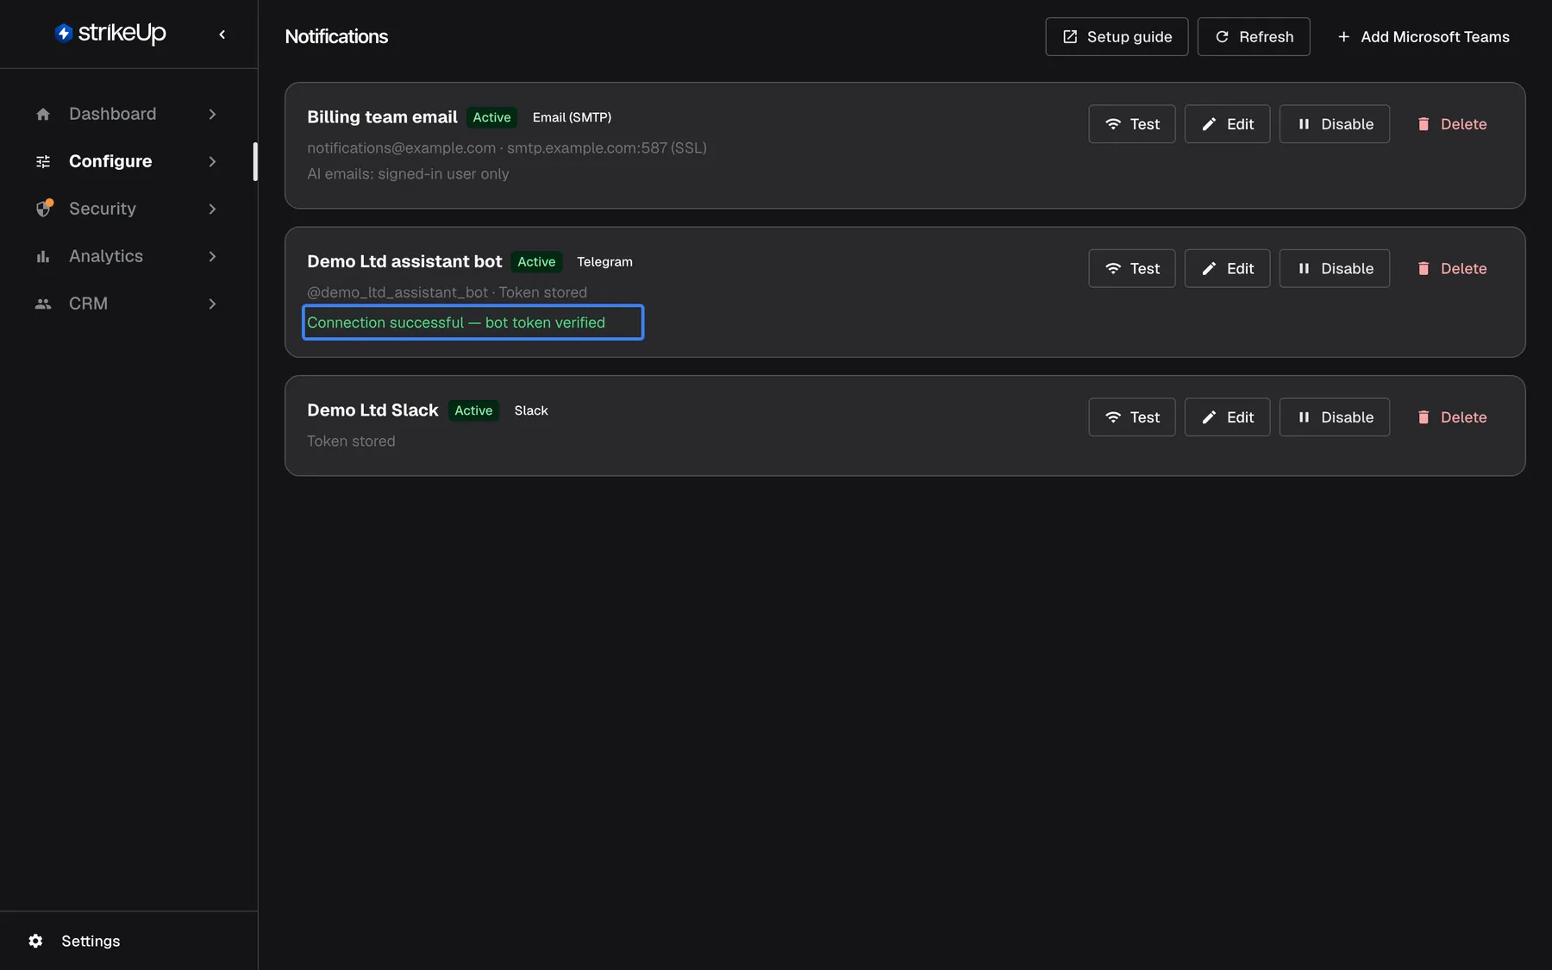Delete the Demo Ltd Slack channel
The image size is (1552, 970).
(x=1452, y=417)
